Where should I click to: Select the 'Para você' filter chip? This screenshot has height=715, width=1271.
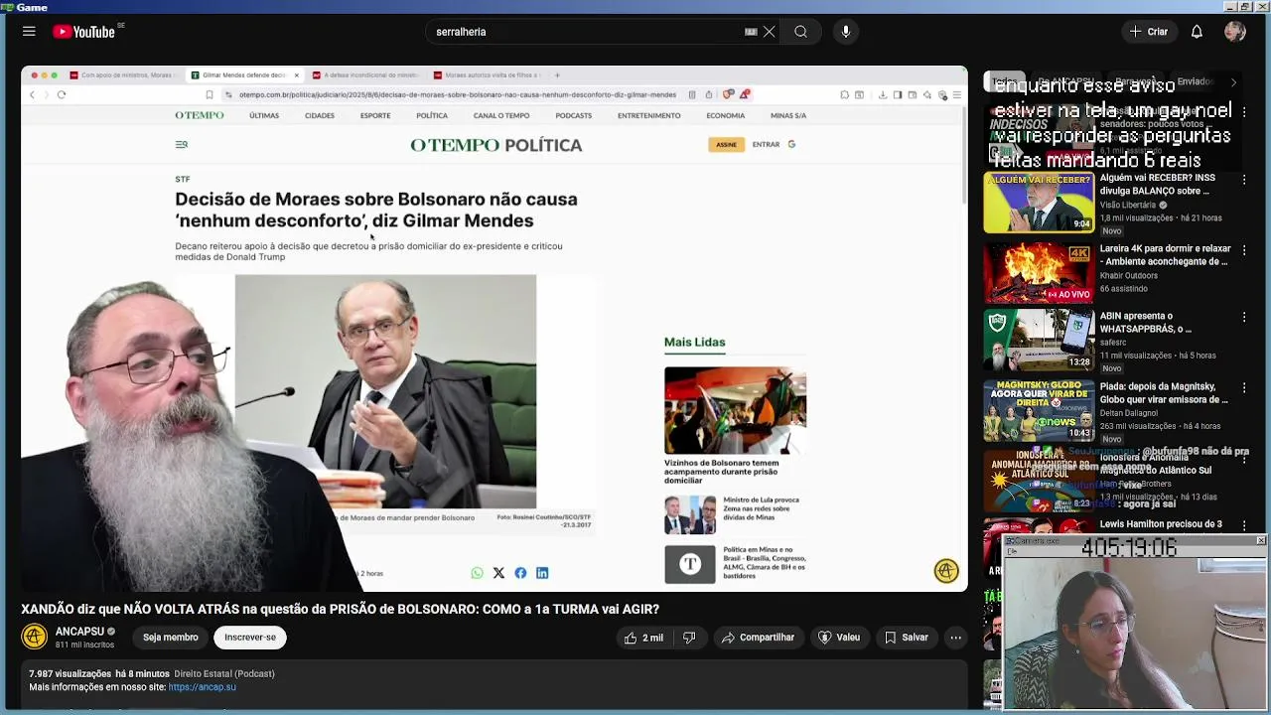click(1135, 81)
